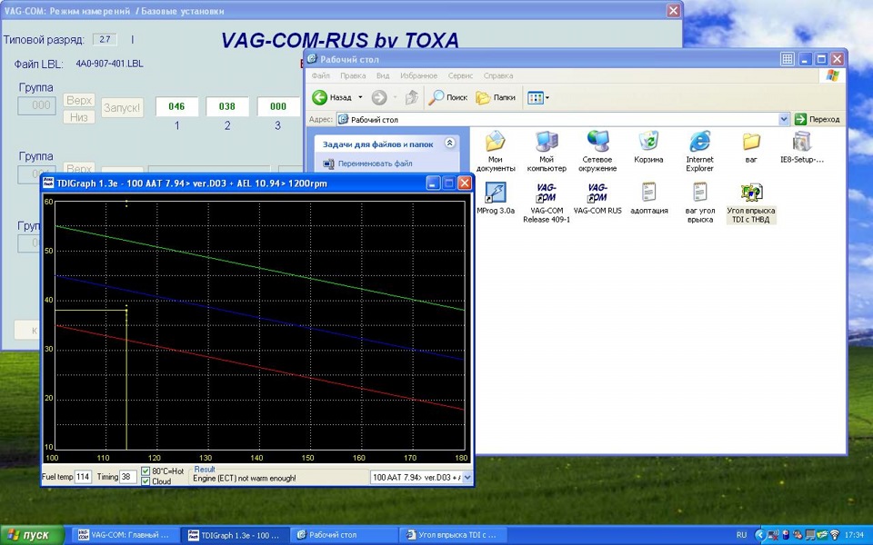The image size is (873, 545).
Task: Click the Timing input field
Action: click(128, 477)
